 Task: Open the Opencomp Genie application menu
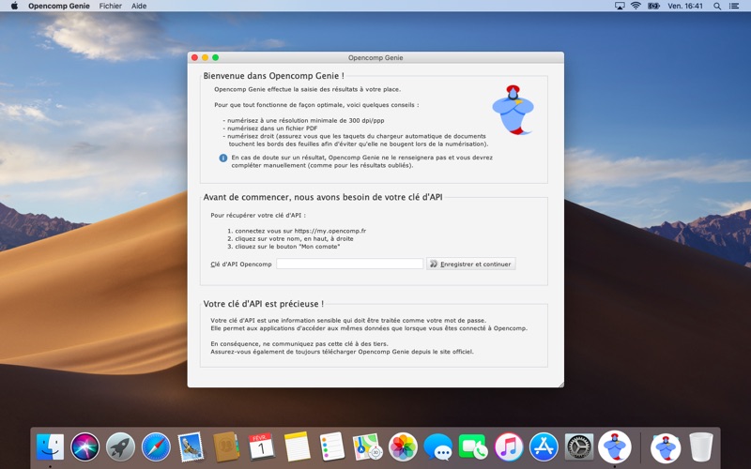[59, 6]
